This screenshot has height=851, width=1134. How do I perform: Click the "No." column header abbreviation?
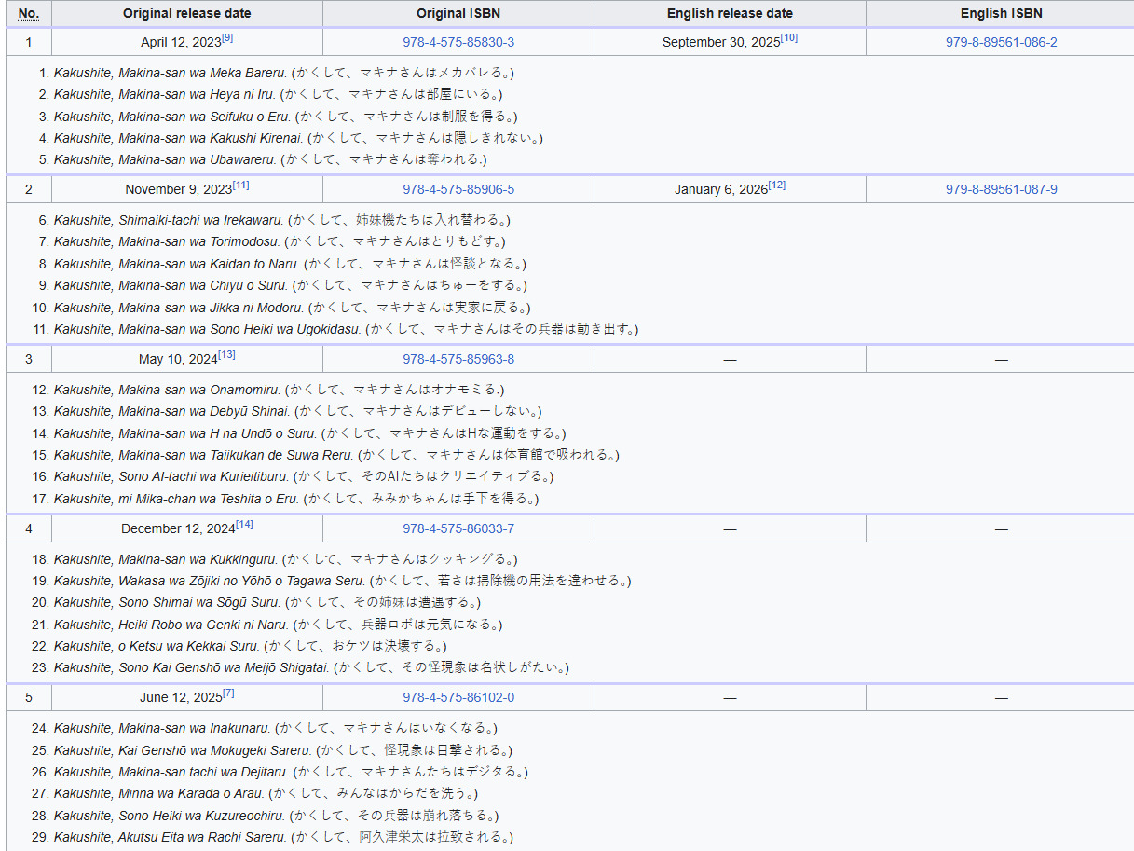click(29, 13)
